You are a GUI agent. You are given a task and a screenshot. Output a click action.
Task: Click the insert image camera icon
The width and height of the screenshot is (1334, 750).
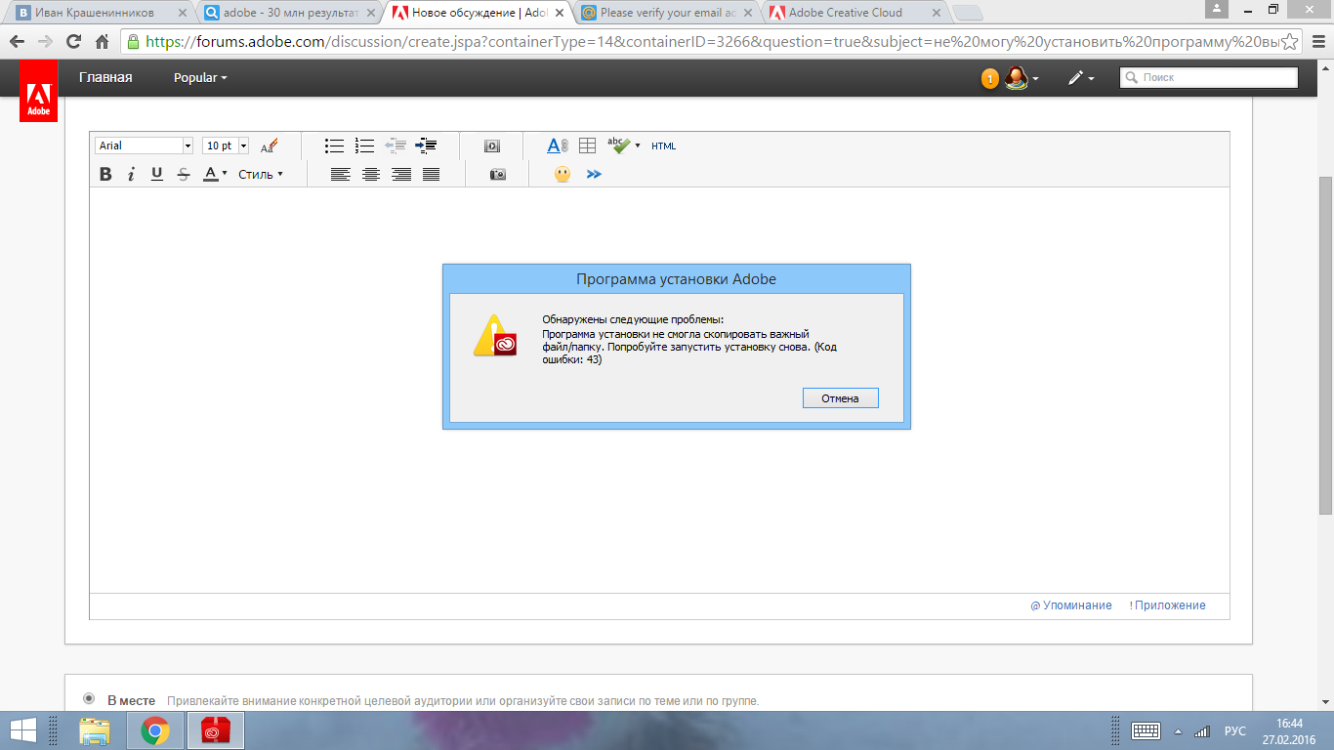pyautogui.click(x=498, y=174)
